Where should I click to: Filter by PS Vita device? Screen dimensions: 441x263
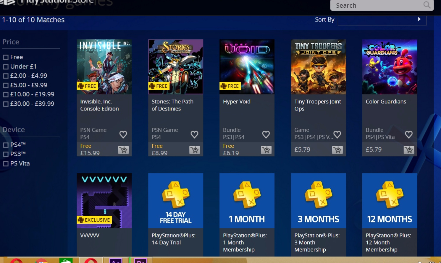tap(6, 164)
